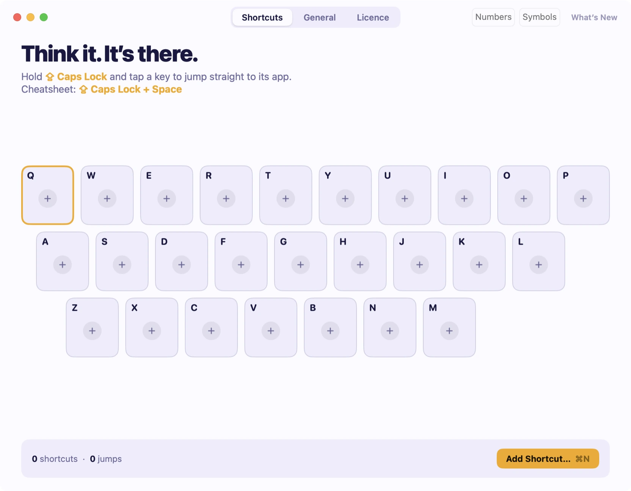The width and height of the screenshot is (631, 491).
Task: Assign a shortcut to the E key
Action: [x=166, y=198]
